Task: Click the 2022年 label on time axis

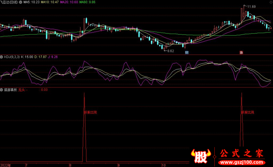Action: 6,165
